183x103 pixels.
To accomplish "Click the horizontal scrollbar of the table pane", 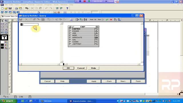I will (102, 64).
